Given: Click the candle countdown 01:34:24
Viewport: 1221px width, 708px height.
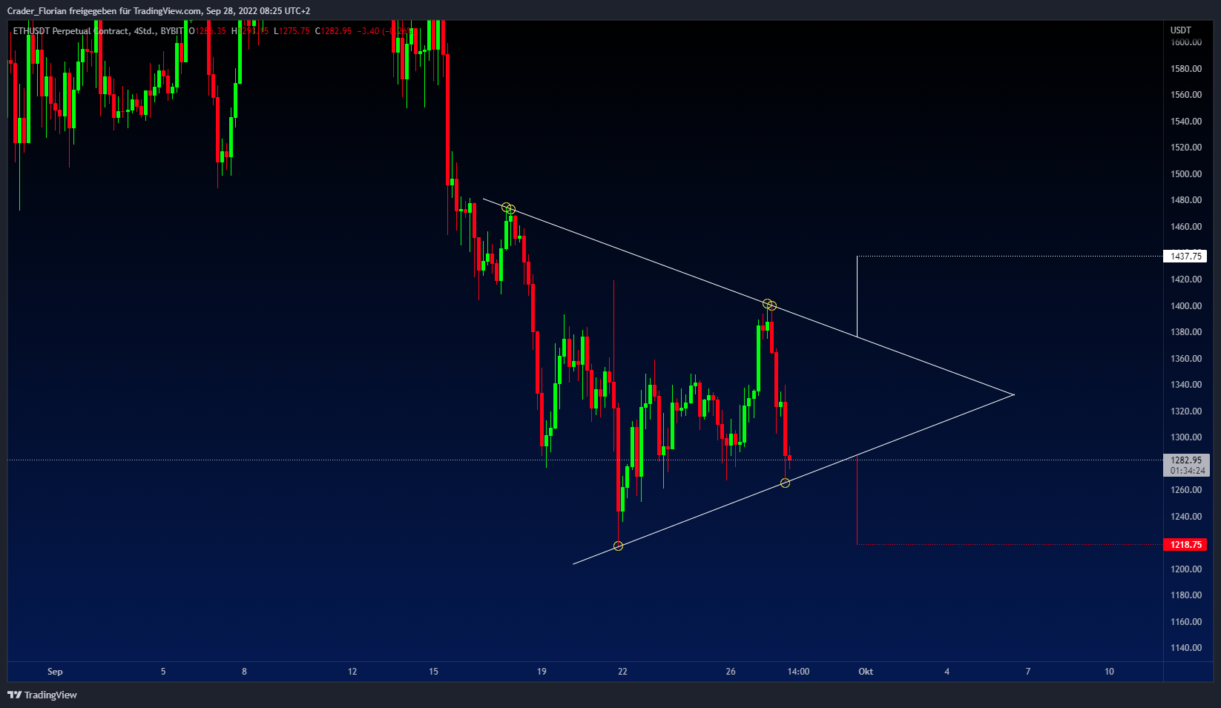Looking at the screenshot, I should coord(1187,471).
